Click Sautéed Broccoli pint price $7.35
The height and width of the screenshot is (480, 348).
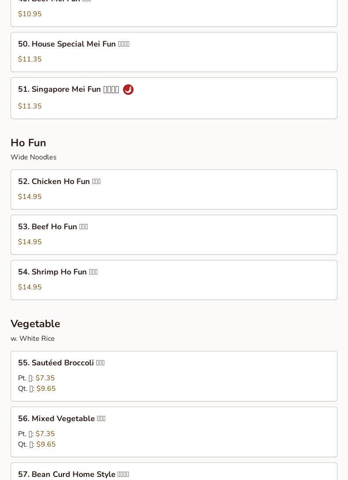click(x=45, y=378)
